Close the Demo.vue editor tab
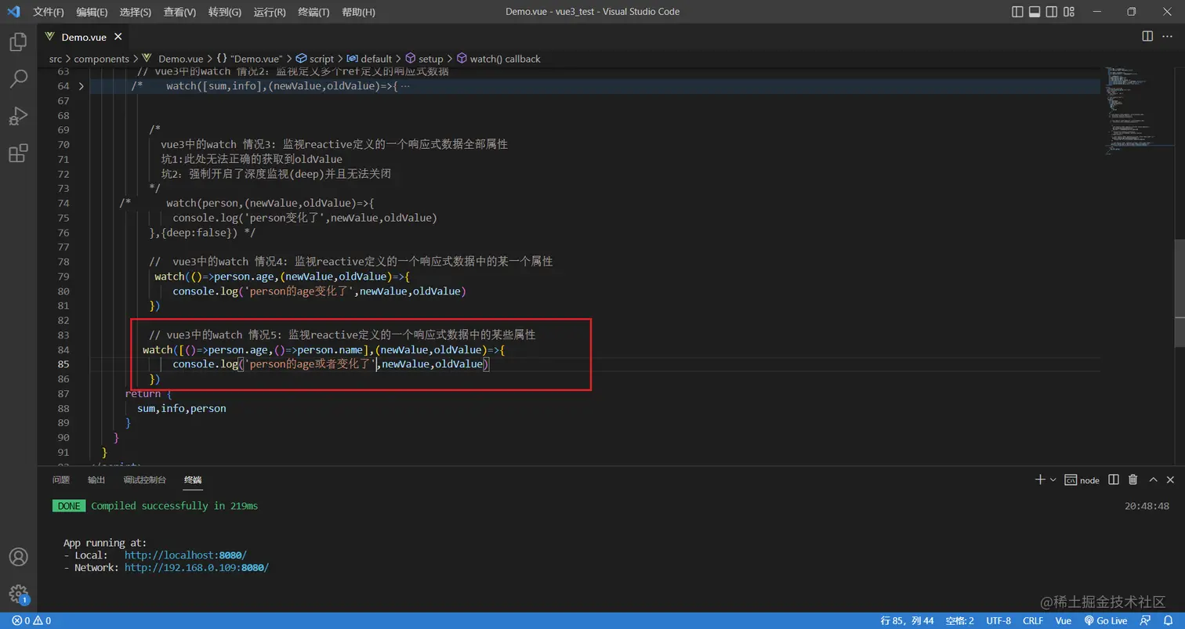The width and height of the screenshot is (1185, 629). 118,37
